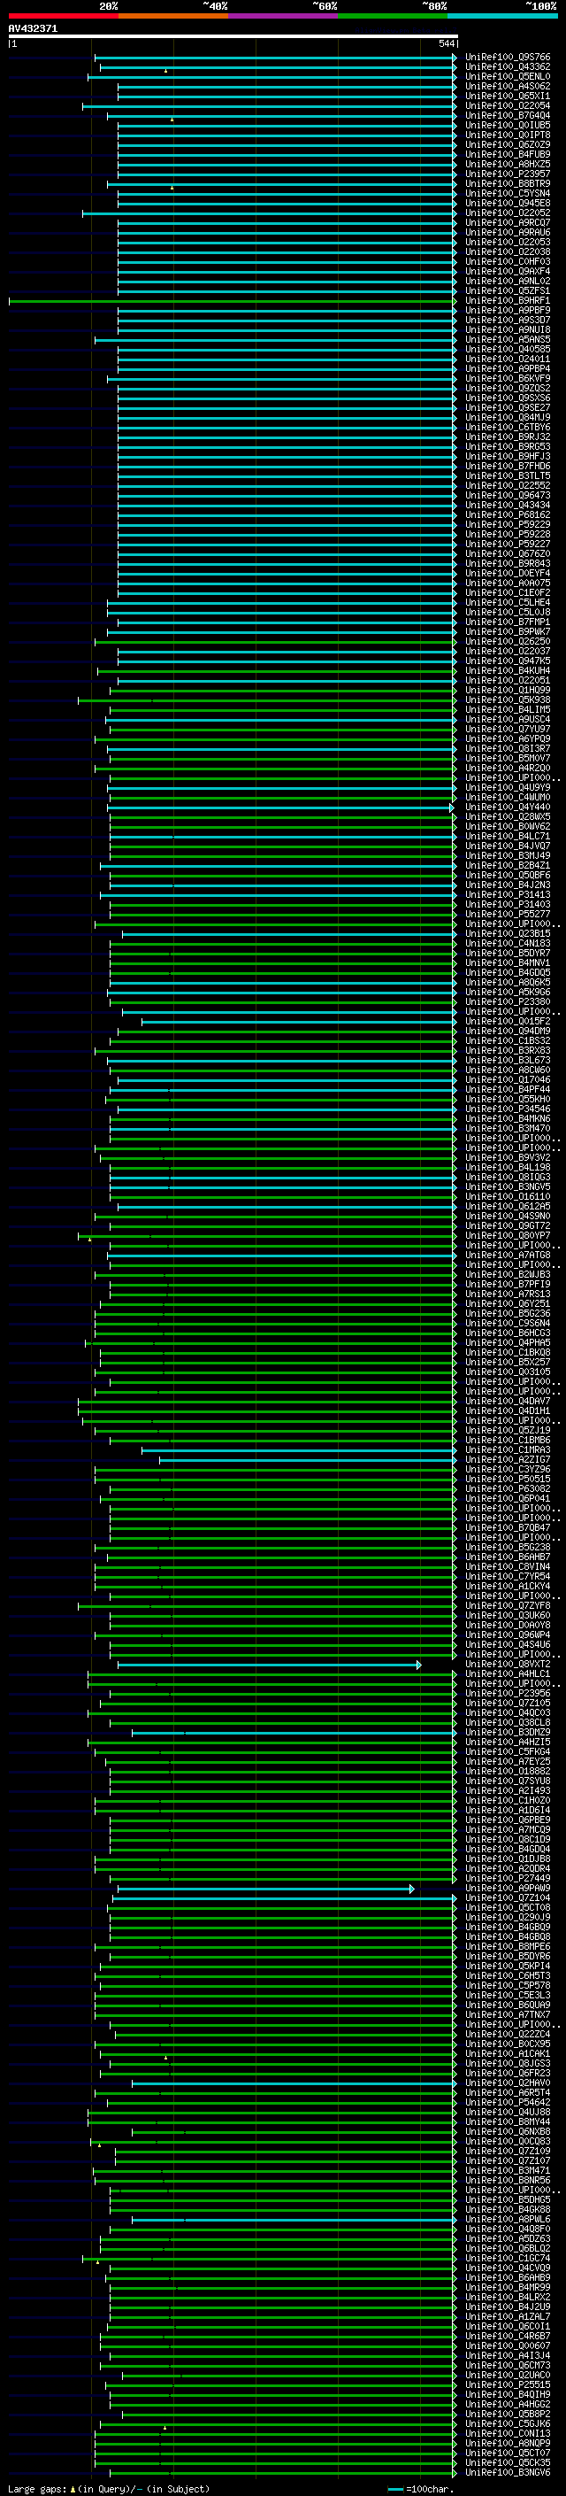Click the UniRef100_B9HRF1 label
The height and width of the screenshot is (2496, 566).
(508, 301)
